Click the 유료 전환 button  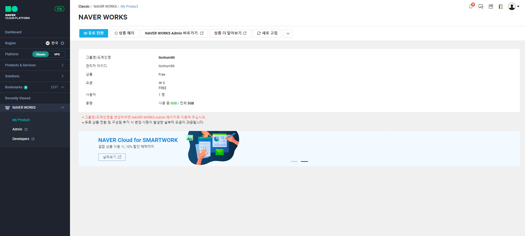tap(94, 33)
